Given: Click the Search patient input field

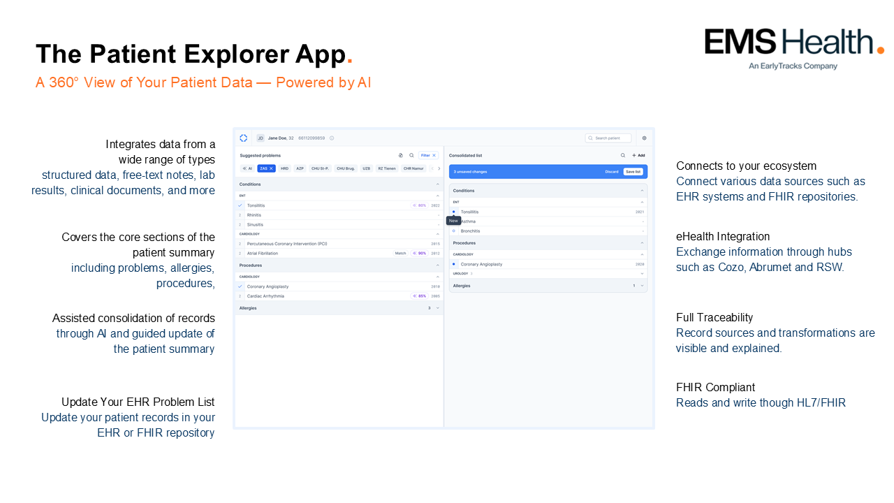Looking at the screenshot, I should pyautogui.click(x=608, y=138).
